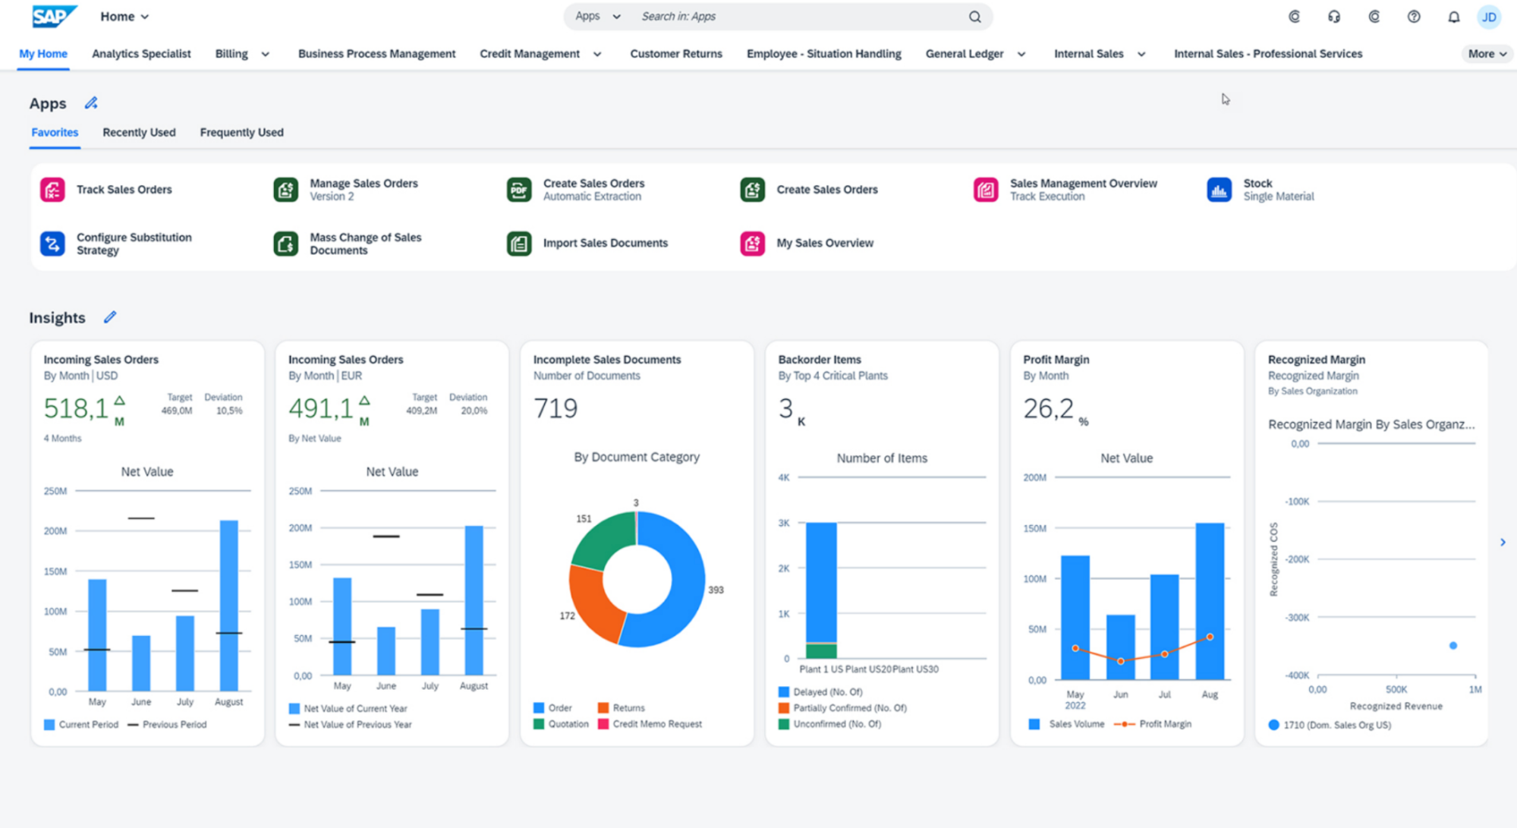Expand the Billing menu chevron
Screen dimensions: 1517x828
pyautogui.click(x=265, y=55)
